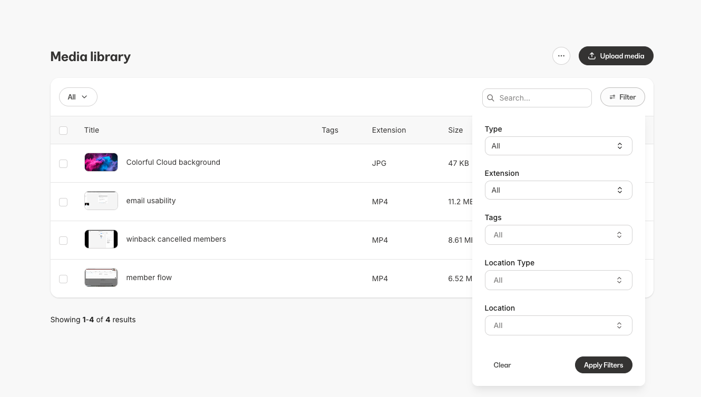Viewport: 701px width, 397px height.
Task: Open the Tags filter dropdown
Action: coord(558,235)
